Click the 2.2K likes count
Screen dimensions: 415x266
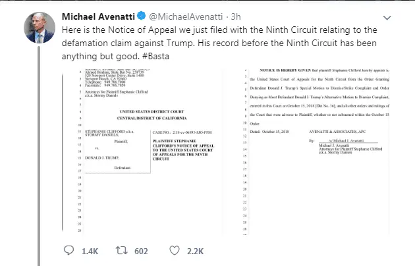195,251
